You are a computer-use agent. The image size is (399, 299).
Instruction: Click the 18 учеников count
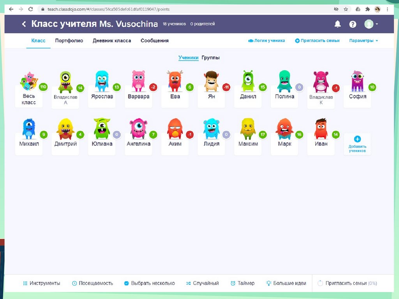point(174,24)
